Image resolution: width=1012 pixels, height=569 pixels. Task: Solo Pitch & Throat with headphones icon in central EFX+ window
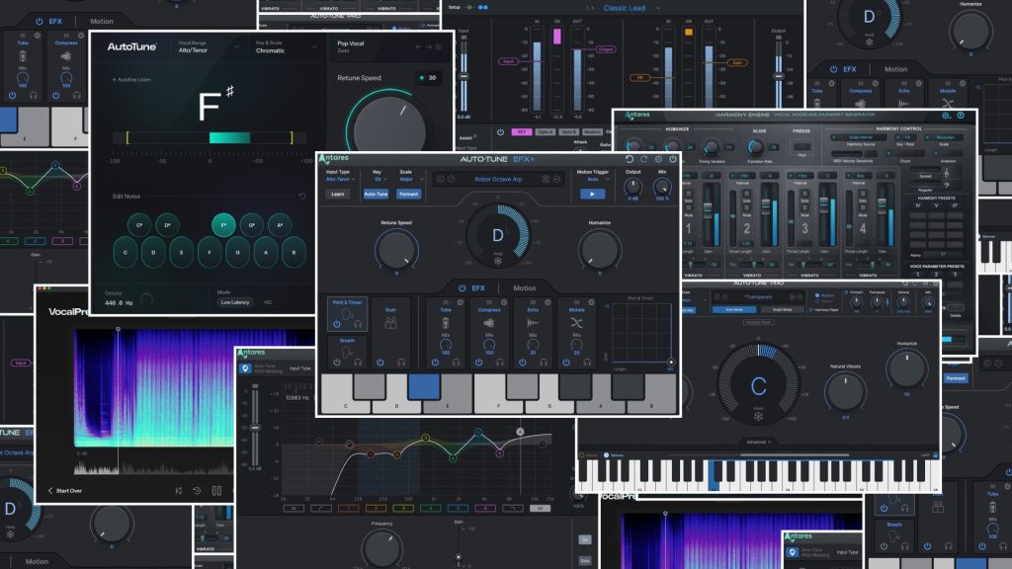click(358, 324)
